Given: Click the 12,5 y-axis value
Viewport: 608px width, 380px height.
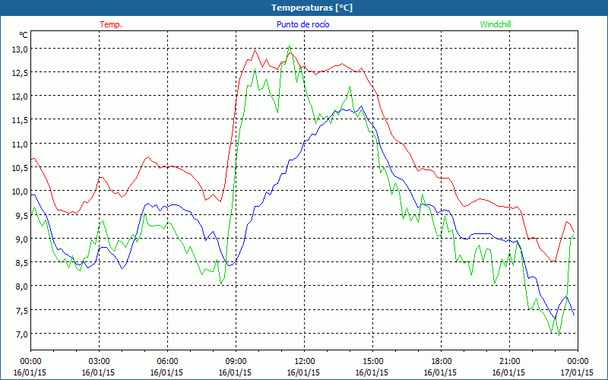Looking at the screenshot, I should point(21,72).
